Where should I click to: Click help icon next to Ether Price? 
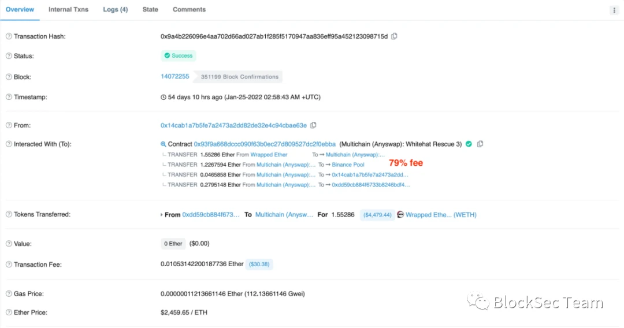(x=9, y=312)
